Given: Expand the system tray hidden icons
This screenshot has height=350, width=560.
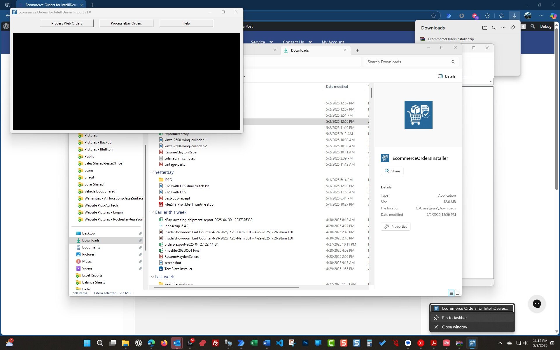Looking at the screenshot, I should point(500,343).
